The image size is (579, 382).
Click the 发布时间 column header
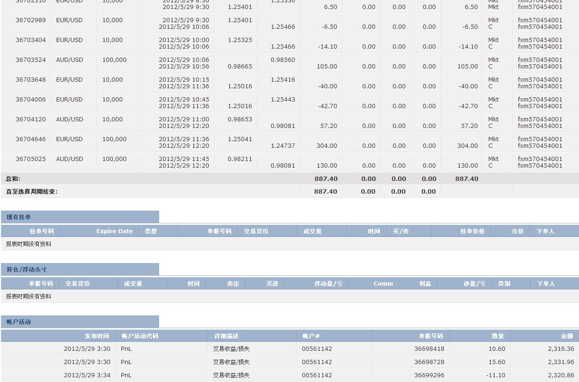click(97, 336)
